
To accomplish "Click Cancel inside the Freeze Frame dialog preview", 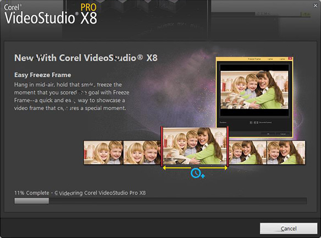I will pyautogui.click(x=283, y=134).
